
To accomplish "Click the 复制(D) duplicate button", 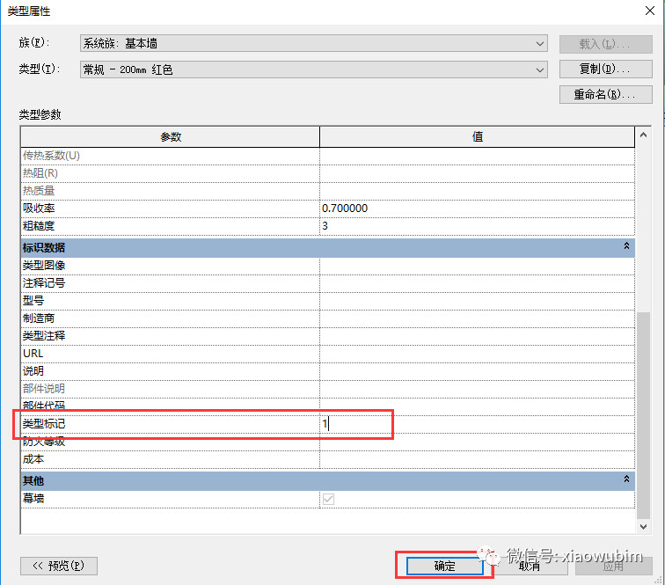I will click(x=605, y=69).
